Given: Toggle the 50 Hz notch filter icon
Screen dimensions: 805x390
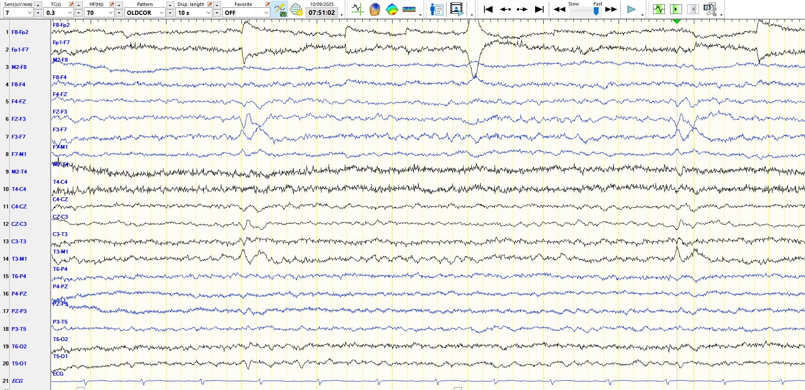Looking at the screenshot, I should (x=280, y=9).
